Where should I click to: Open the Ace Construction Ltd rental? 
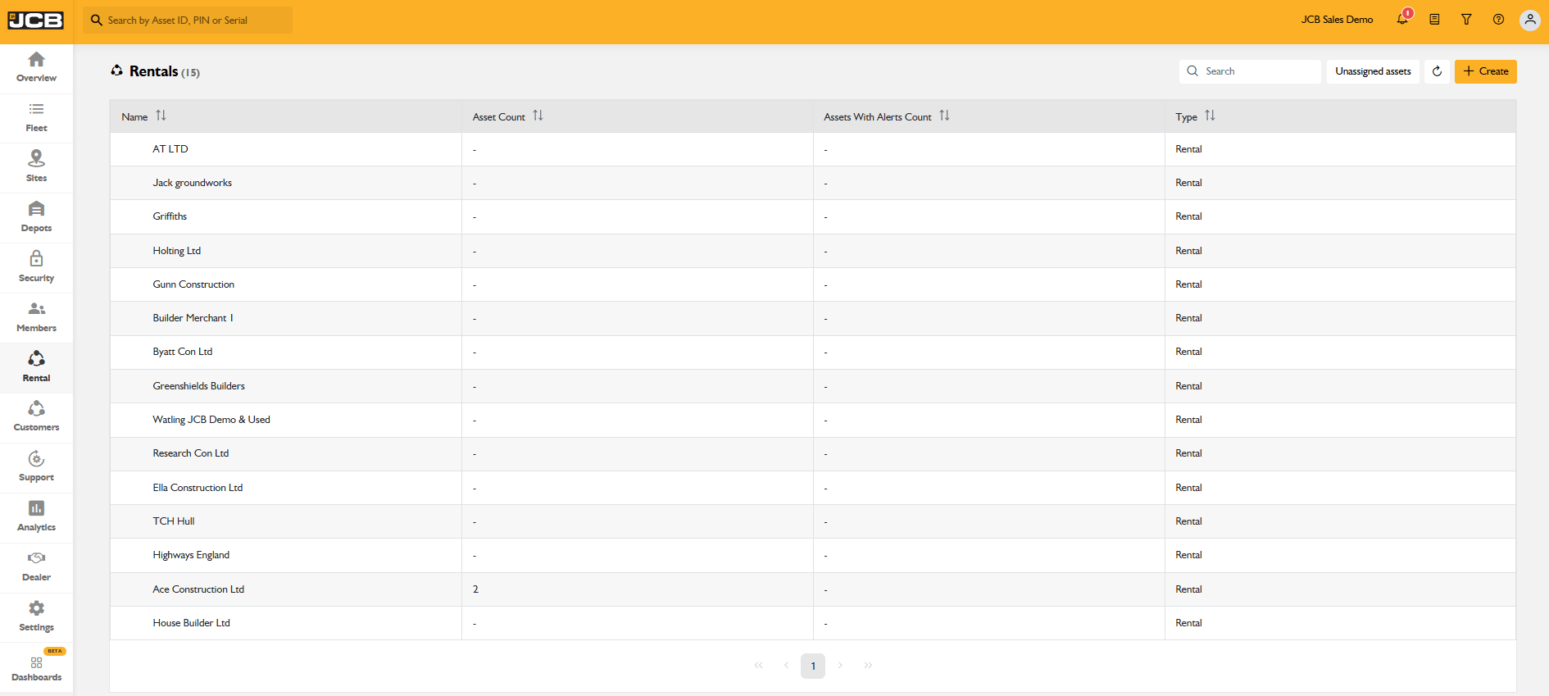pyautogui.click(x=812, y=589)
